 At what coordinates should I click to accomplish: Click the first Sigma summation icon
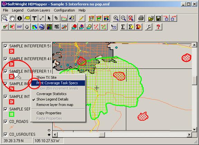[123, 27]
